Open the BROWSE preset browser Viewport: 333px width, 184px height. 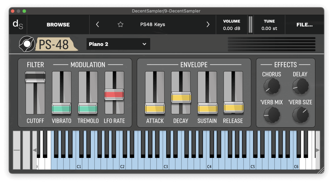[58, 25]
